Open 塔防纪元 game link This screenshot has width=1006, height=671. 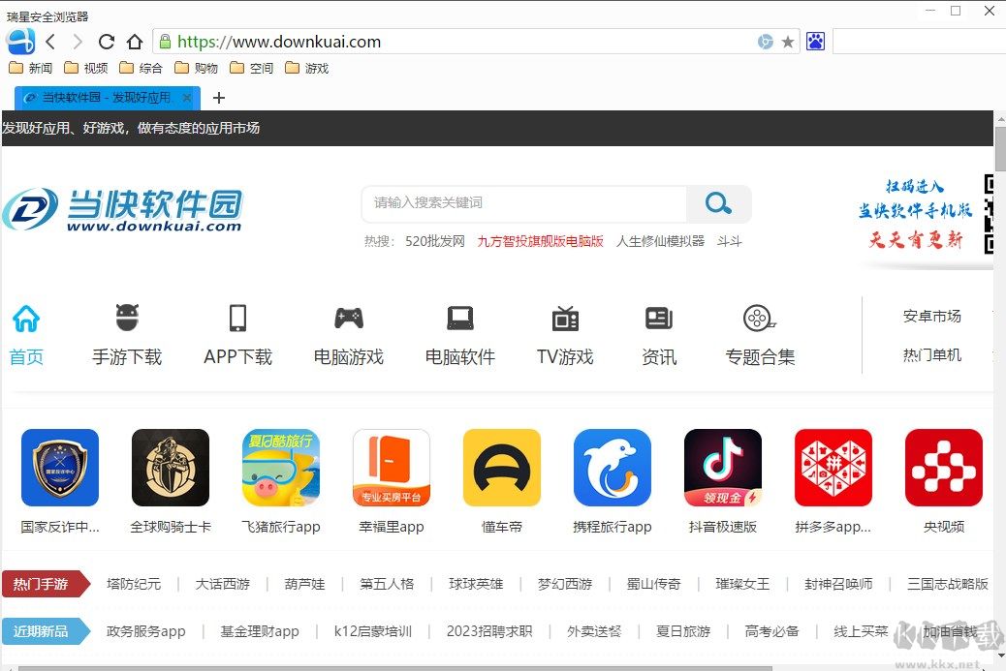click(x=134, y=584)
